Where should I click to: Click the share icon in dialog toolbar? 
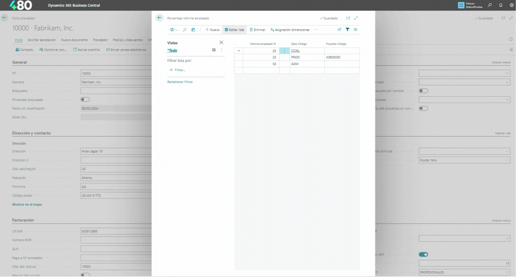339,30
